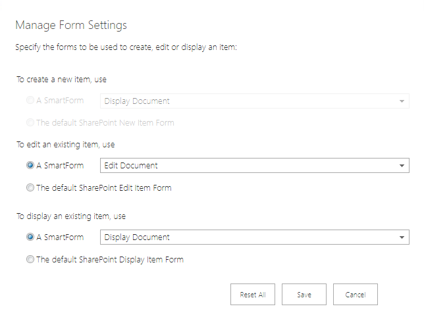Select A SmartForm radio for displaying items
Viewport: 424px width, 319px height.
[30, 237]
